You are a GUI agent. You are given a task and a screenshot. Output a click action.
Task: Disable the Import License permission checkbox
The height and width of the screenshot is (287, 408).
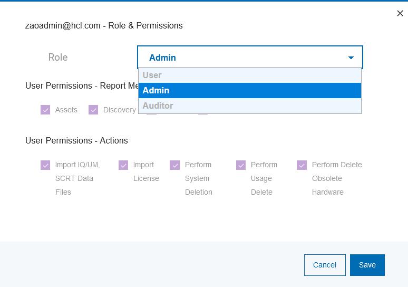click(123, 165)
